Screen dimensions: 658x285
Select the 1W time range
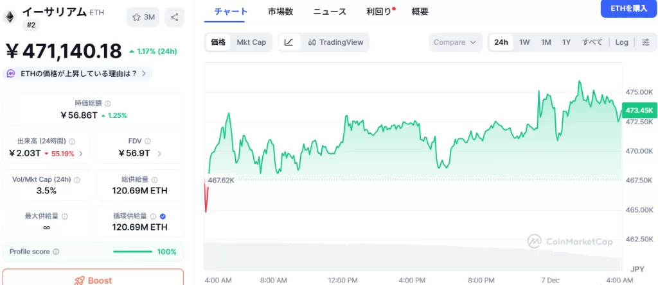pyautogui.click(x=524, y=42)
